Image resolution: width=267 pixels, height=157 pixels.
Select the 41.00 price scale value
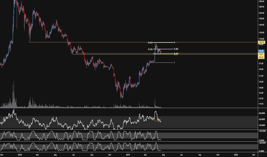point(261,76)
